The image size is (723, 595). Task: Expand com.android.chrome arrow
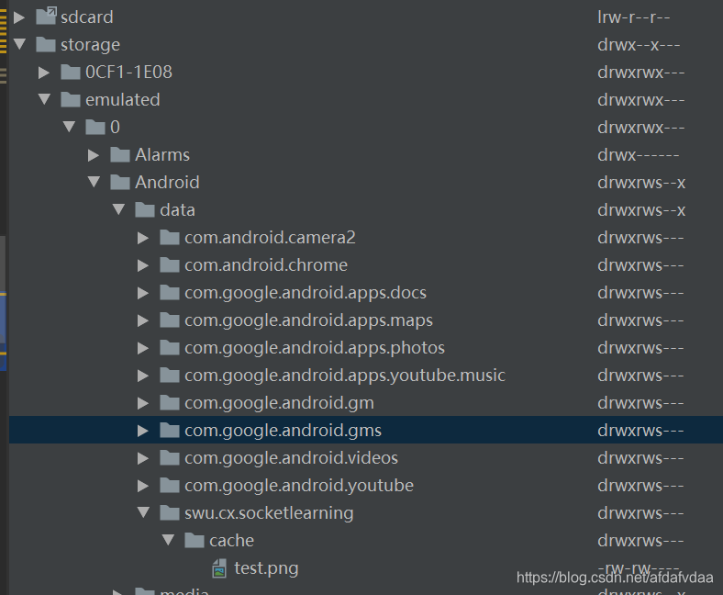(143, 265)
